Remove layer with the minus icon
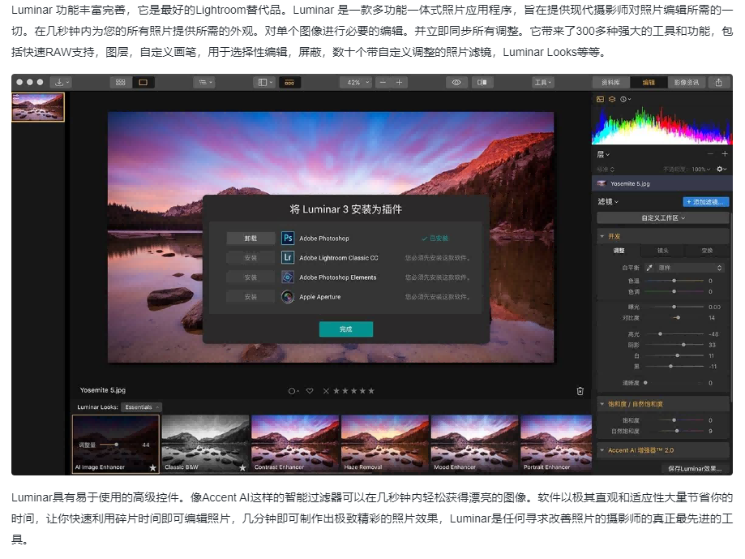The image size is (745, 559). coord(710,153)
